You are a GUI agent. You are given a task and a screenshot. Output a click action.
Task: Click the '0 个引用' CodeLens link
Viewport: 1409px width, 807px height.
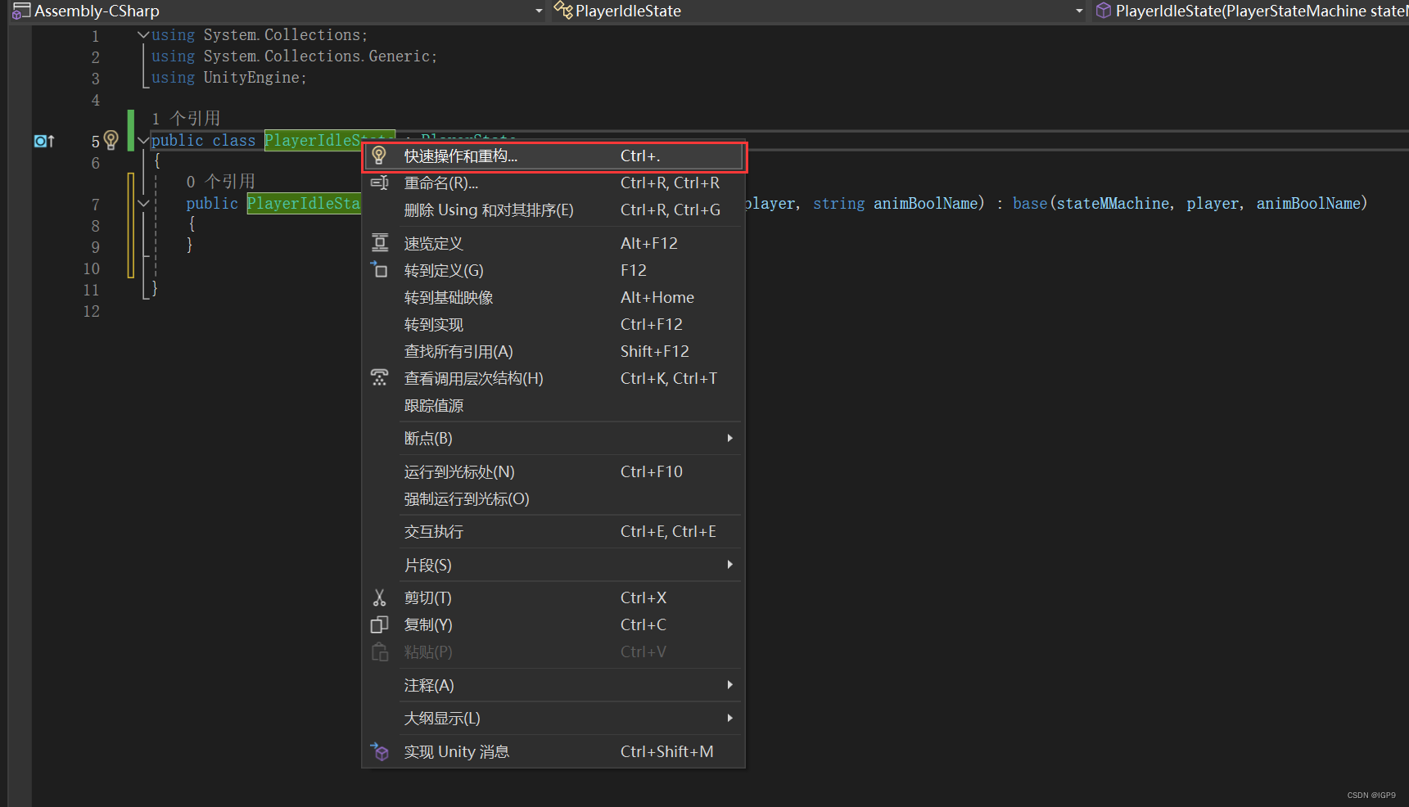coord(221,182)
